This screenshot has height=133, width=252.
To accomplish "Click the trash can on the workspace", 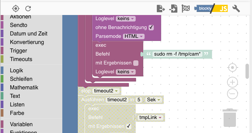I will click(230, 118).
